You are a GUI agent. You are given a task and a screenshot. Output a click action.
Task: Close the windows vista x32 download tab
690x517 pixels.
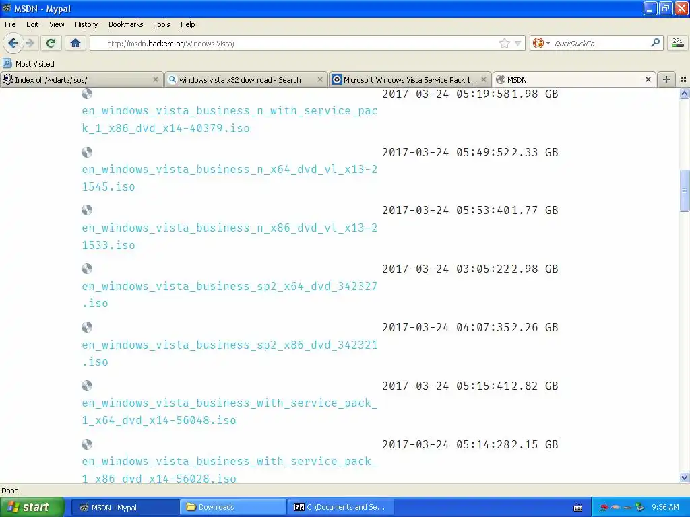320,79
